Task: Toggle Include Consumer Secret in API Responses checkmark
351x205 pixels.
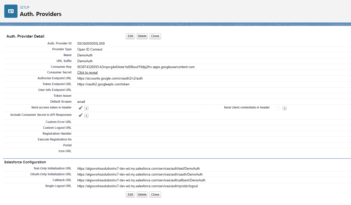Action: click(x=81, y=115)
